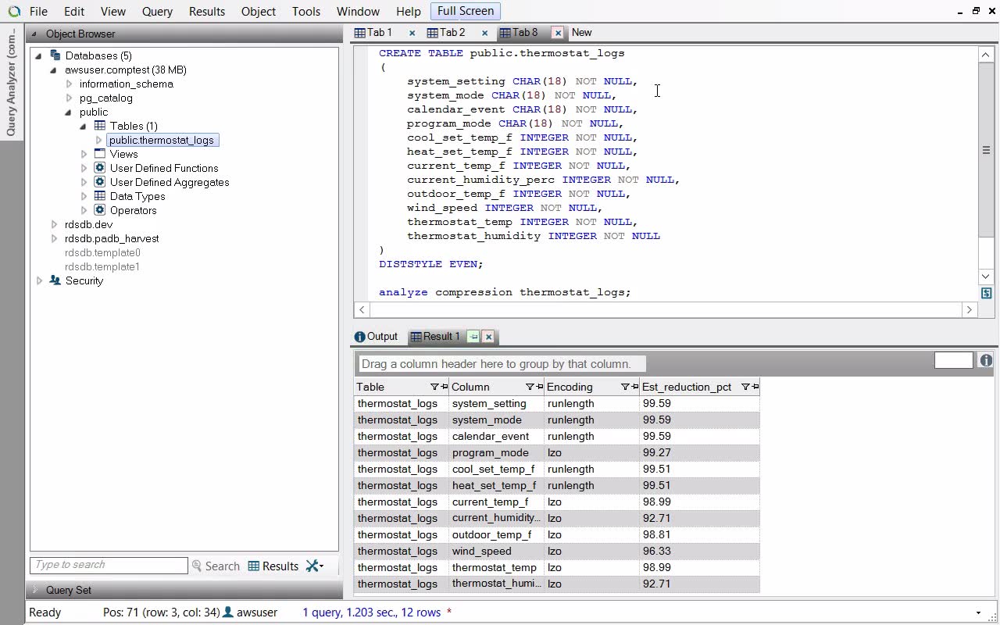Screen dimensions: 1000x625
Task: Click the filter icon on Column header
Action: 529,387
